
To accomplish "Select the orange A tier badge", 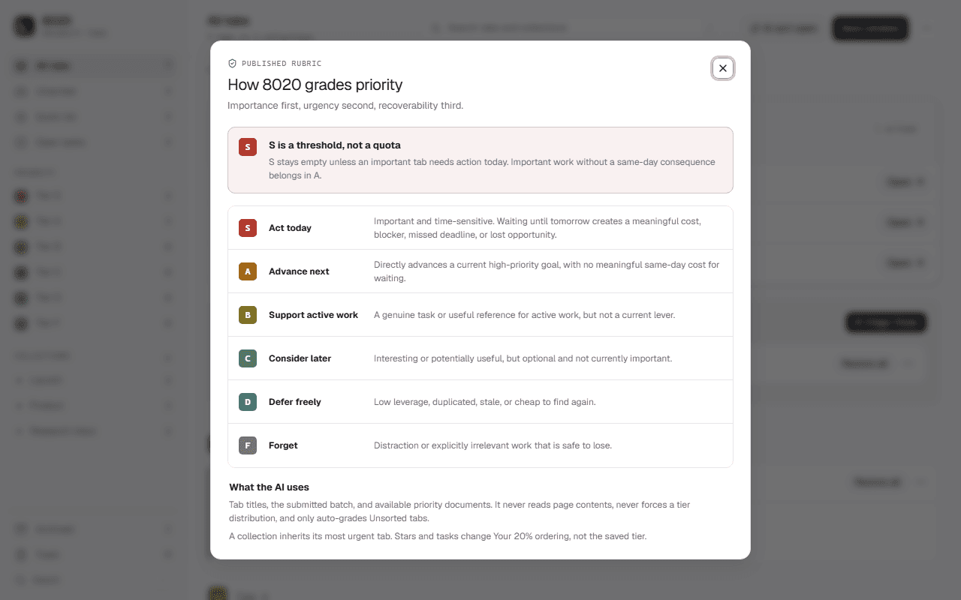I will click(248, 271).
